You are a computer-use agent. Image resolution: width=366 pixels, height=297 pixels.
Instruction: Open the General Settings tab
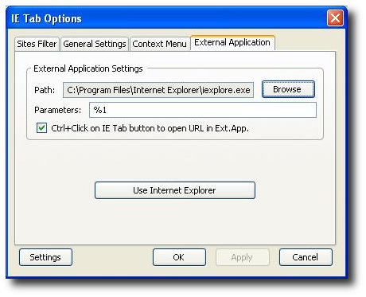(x=95, y=44)
